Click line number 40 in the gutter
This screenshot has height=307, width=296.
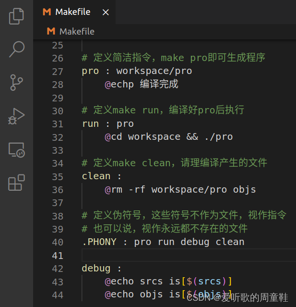[58, 243]
